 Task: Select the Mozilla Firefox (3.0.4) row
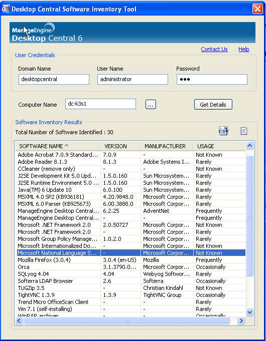pyautogui.click(x=131, y=260)
